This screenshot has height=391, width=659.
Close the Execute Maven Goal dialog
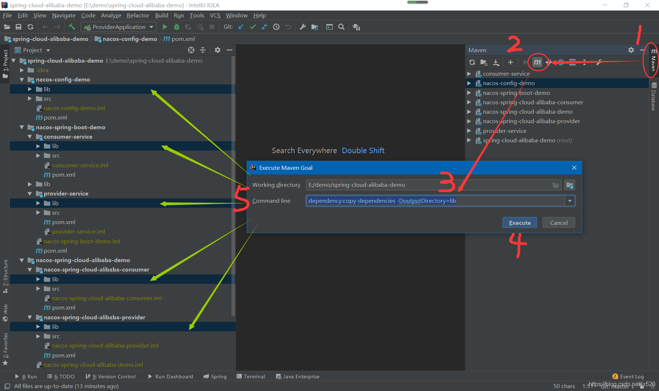[574, 168]
